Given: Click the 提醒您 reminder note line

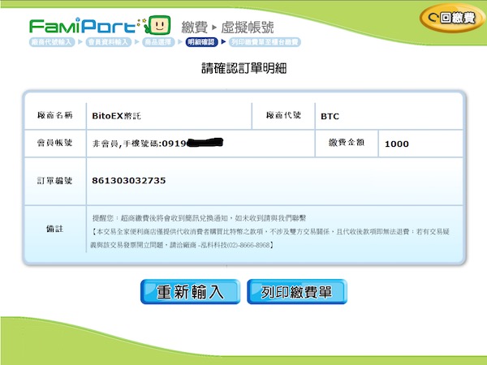Looking at the screenshot, I should pyautogui.click(x=199, y=218).
